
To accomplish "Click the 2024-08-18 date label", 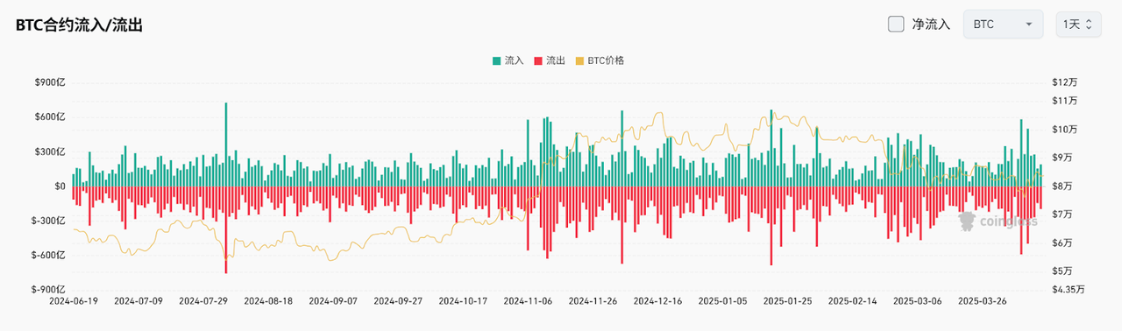I will [267, 300].
